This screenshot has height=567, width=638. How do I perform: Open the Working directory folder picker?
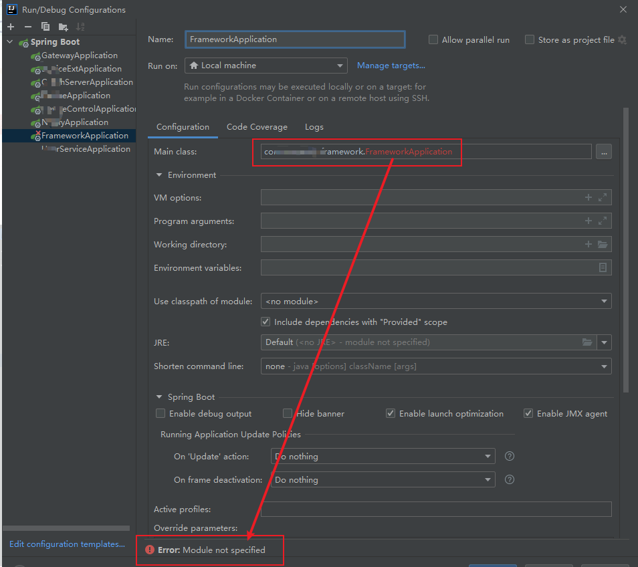(x=604, y=244)
